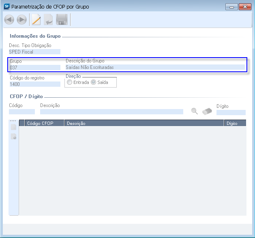Click the Informações do Grupo heading
The image size is (255, 238).
(35, 36)
